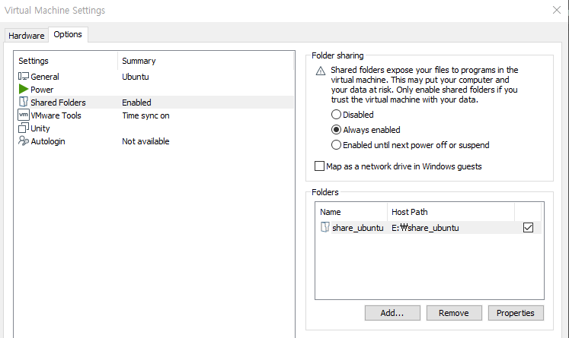Select the Always enabled radio button

coord(336,130)
